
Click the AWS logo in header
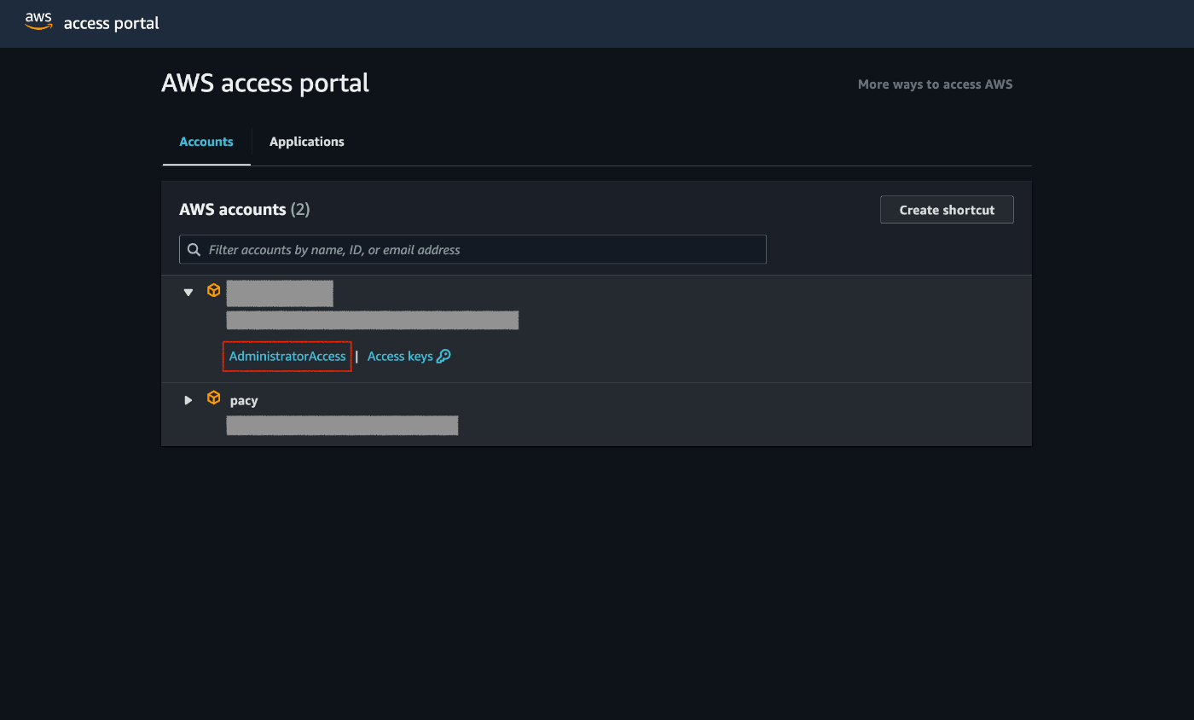click(x=38, y=21)
